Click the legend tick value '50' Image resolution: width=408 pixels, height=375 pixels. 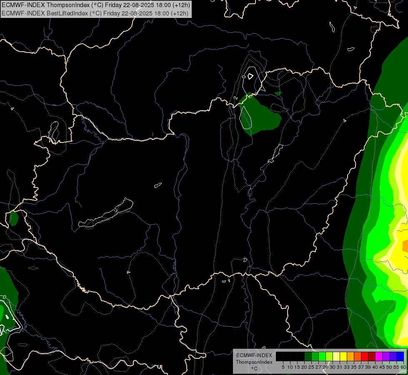point(389,367)
